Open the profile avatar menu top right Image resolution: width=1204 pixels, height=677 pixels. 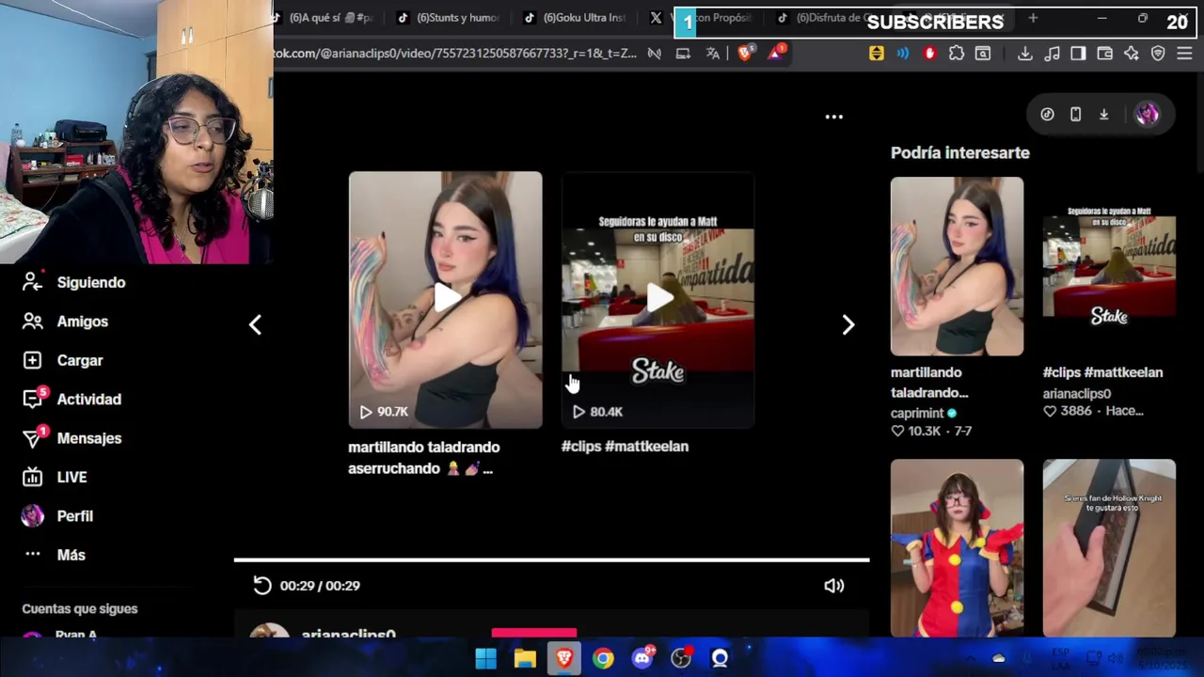point(1147,114)
